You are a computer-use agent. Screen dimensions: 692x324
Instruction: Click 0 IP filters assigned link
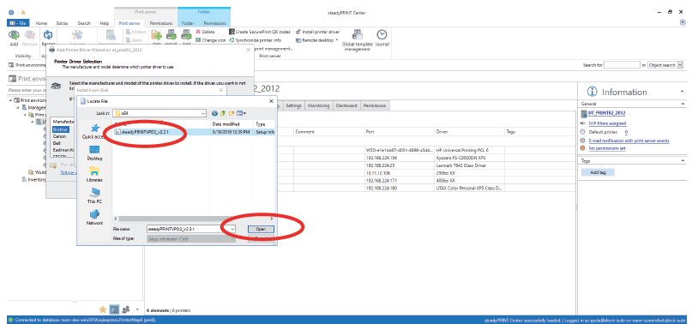(x=607, y=123)
